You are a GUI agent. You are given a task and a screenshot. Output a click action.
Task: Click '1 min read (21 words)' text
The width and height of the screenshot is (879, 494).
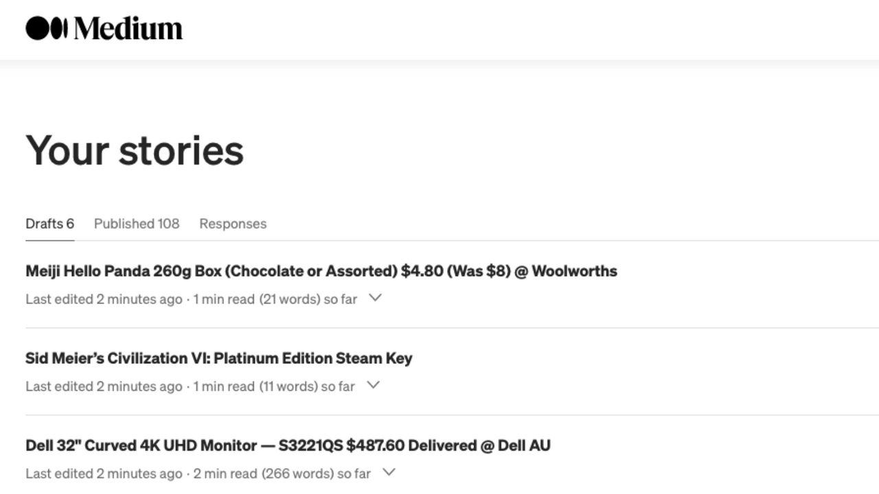tap(256, 299)
